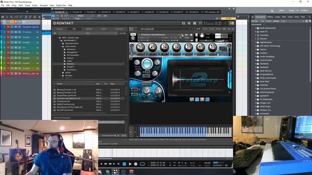
Task: Select Kontakt Files browser tab
Action: tap(74, 29)
